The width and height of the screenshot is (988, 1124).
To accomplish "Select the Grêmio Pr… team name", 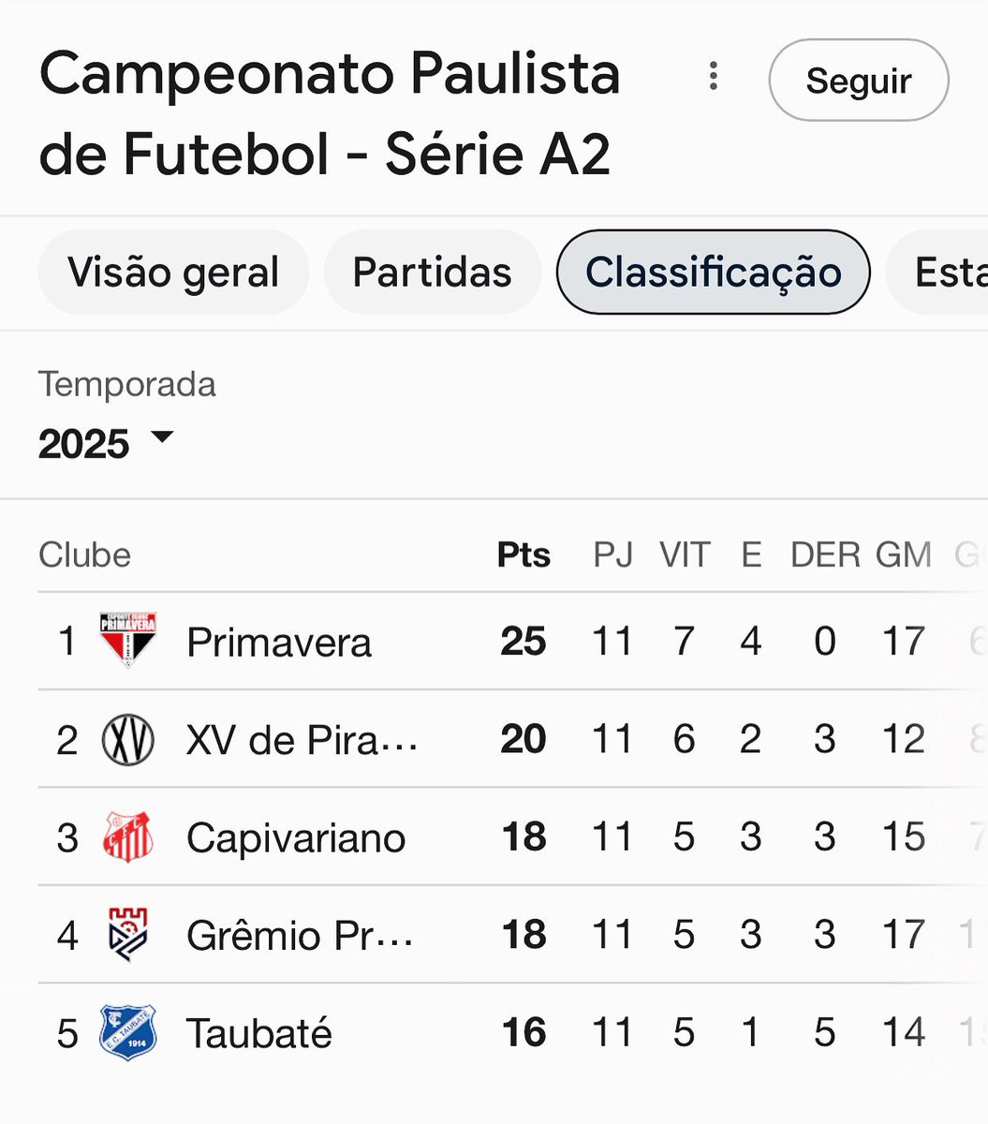I will click(x=299, y=935).
